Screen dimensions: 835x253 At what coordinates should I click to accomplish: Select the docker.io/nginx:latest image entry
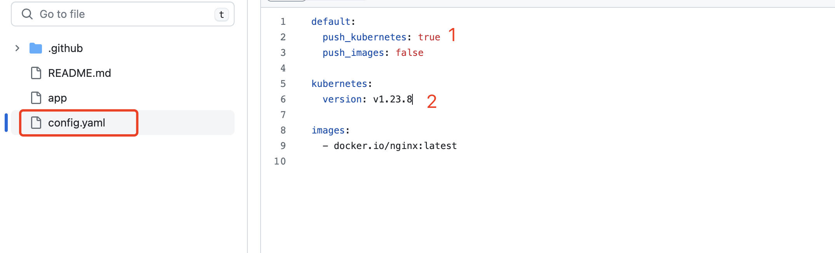(395, 146)
